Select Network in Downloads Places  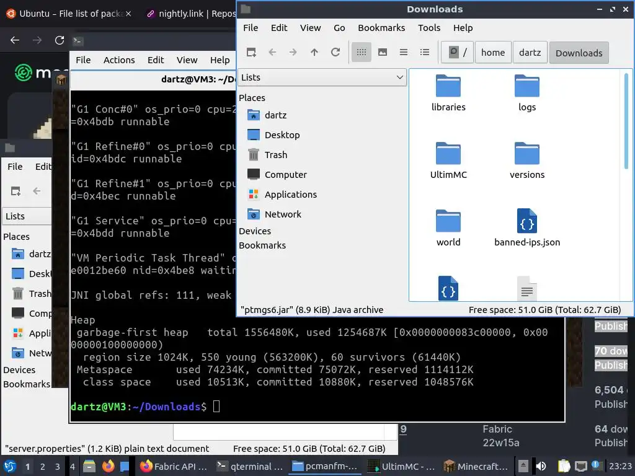tap(275, 214)
